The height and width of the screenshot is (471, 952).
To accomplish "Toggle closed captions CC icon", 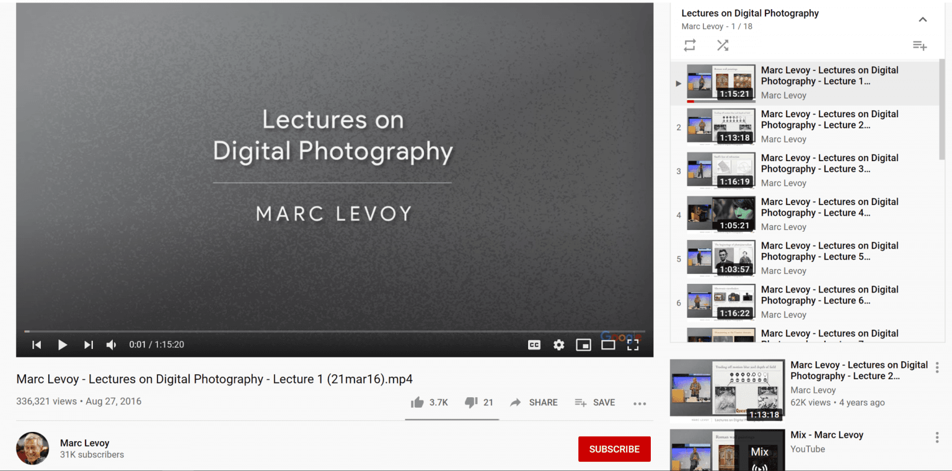I will (534, 345).
